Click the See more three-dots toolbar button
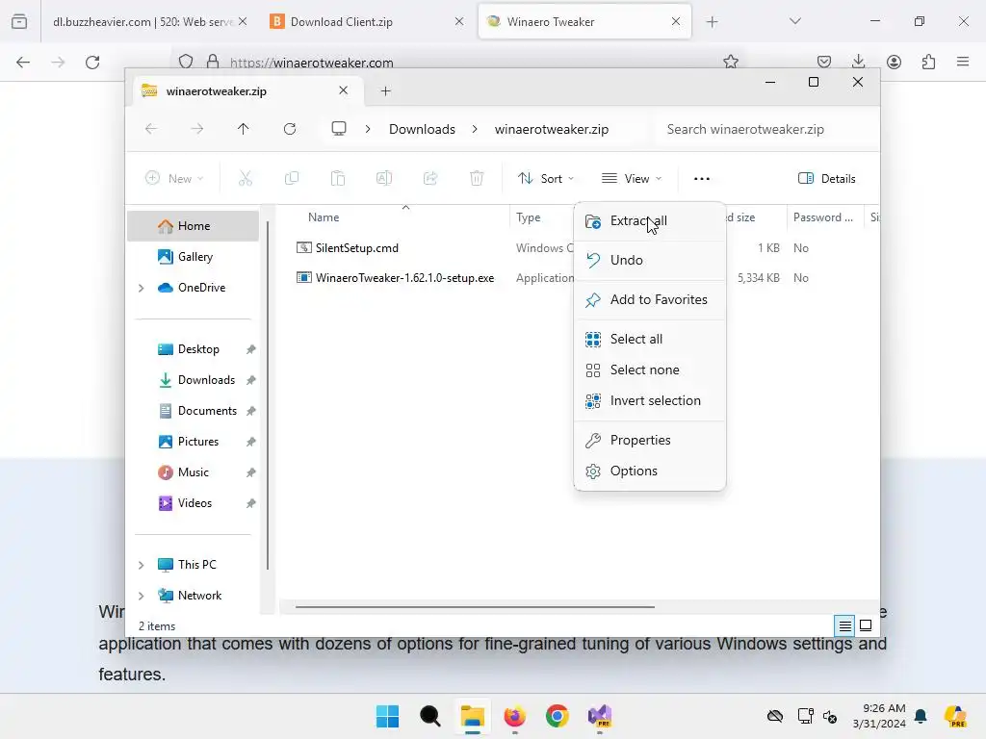Viewport: 986px width, 739px height. (702, 179)
